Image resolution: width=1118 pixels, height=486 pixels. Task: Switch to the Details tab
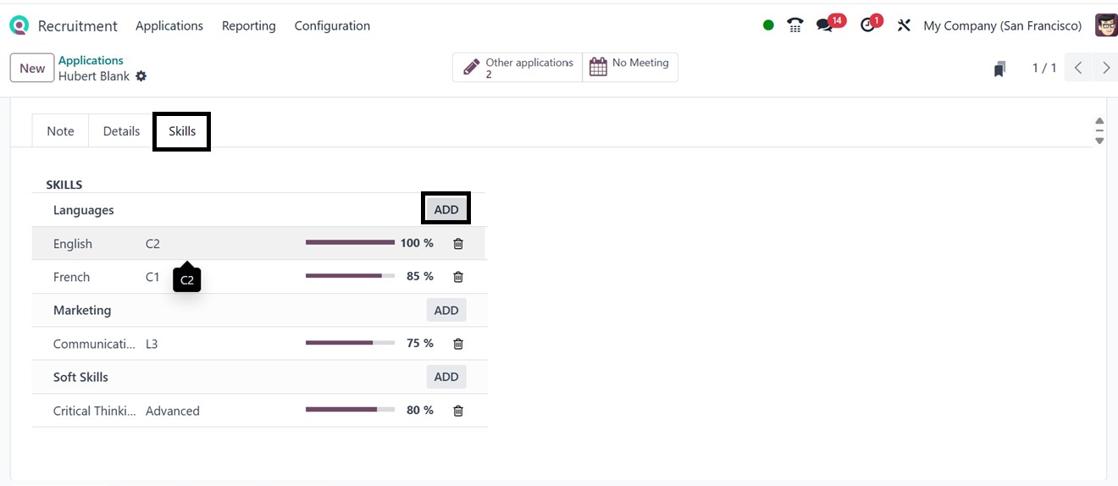(x=121, y=131)
